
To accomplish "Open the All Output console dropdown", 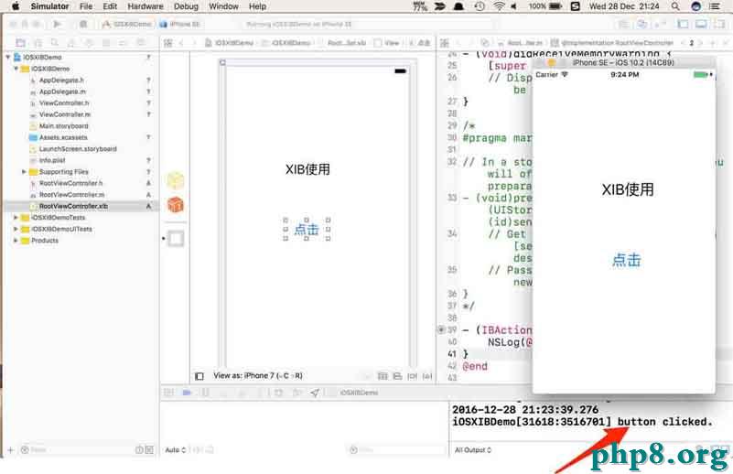I will coord(473,449).
